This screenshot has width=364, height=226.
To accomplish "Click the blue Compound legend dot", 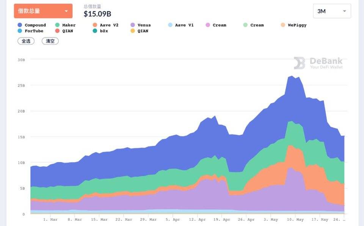I will click(20, 25).
